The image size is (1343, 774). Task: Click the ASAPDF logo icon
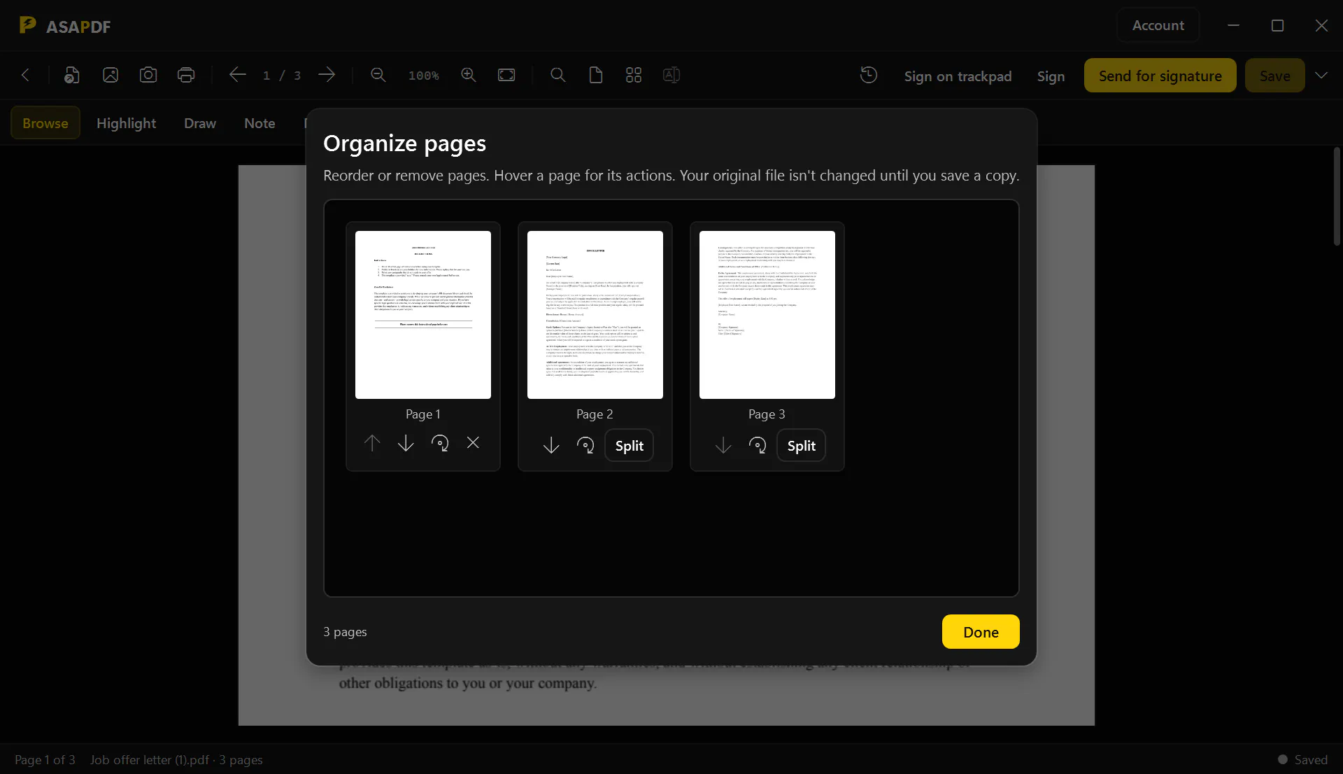(x=27, y=25)
